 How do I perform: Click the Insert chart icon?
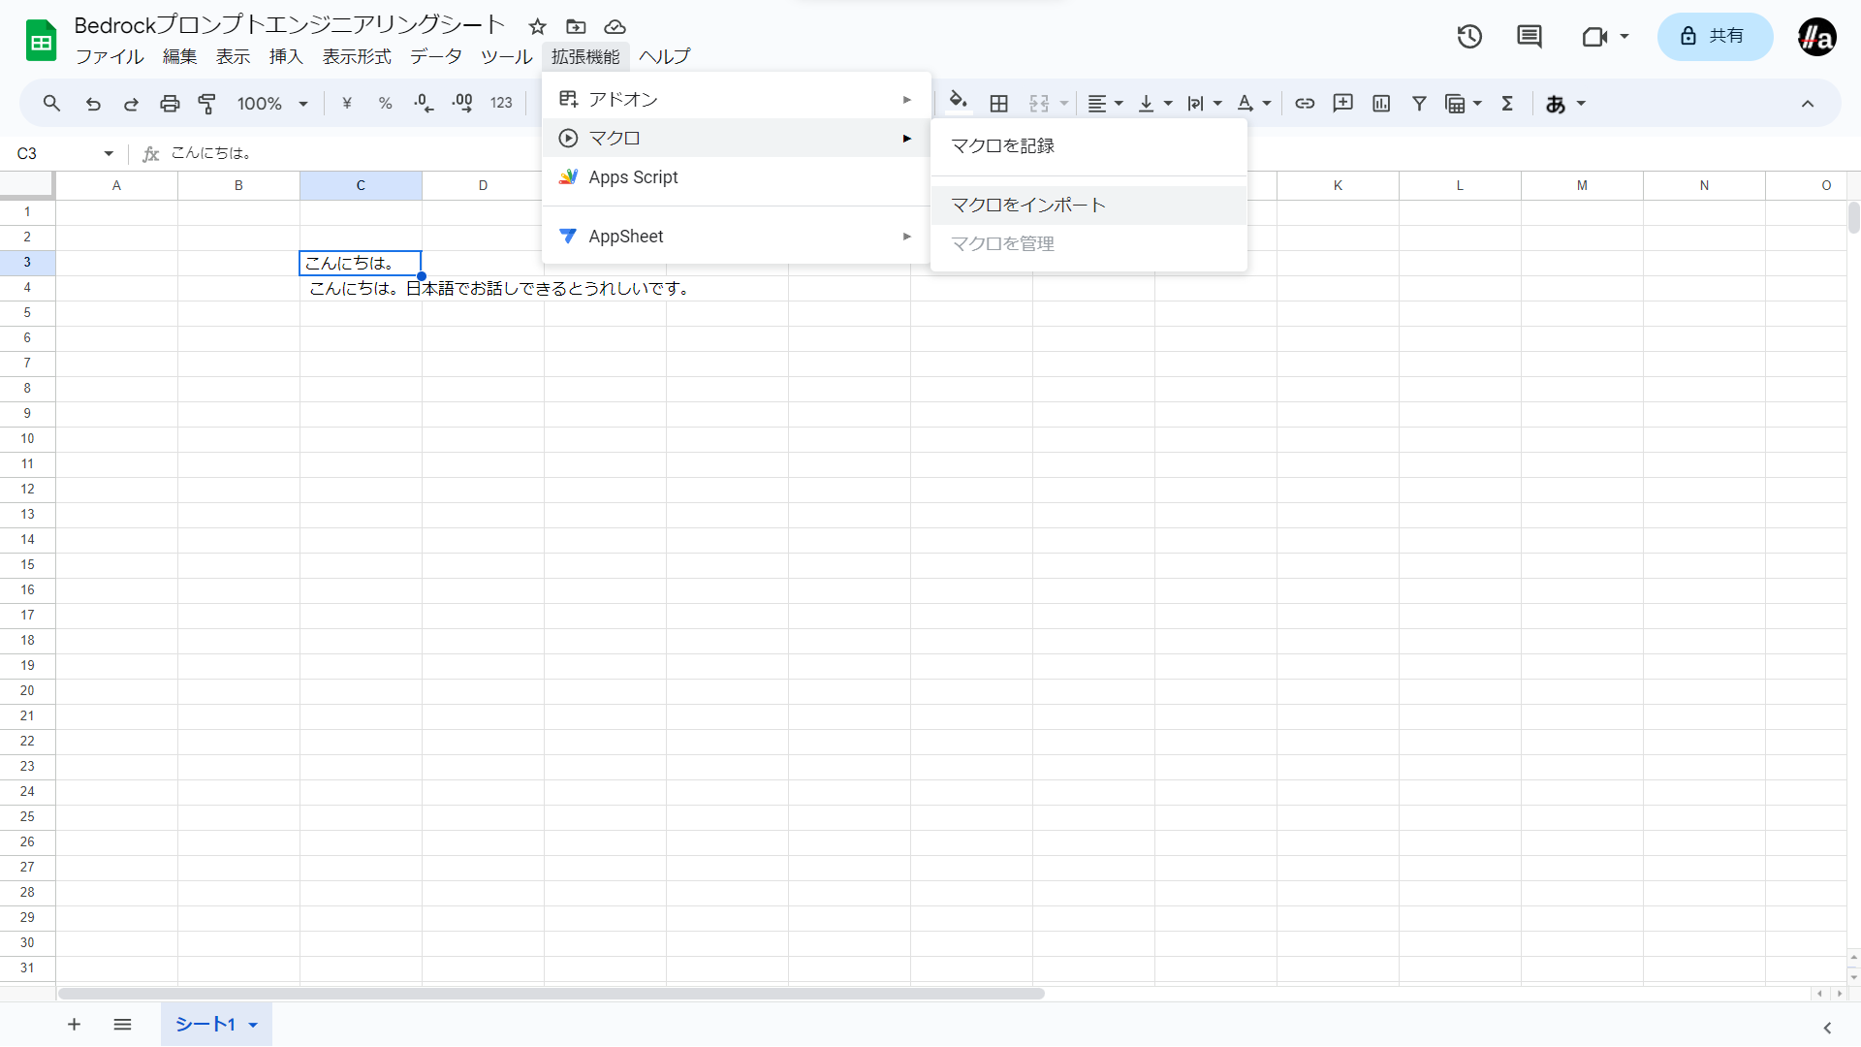point(1381,104)
